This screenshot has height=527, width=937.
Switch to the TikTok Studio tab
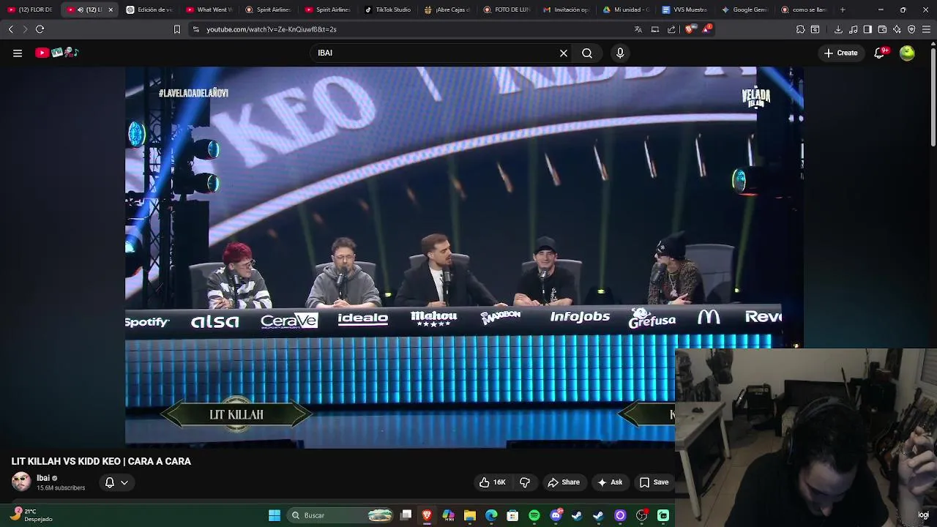(x=387, y=10)
